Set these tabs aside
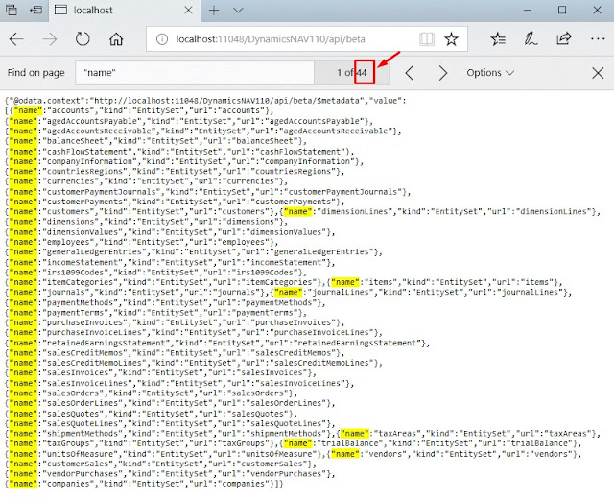Screen dimensions: 614x500 click(36, 10)
